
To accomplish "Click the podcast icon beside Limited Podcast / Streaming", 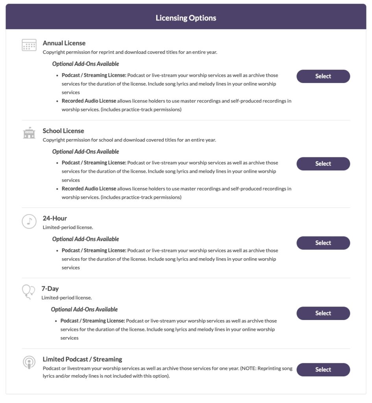I will (x=29, y=362).
